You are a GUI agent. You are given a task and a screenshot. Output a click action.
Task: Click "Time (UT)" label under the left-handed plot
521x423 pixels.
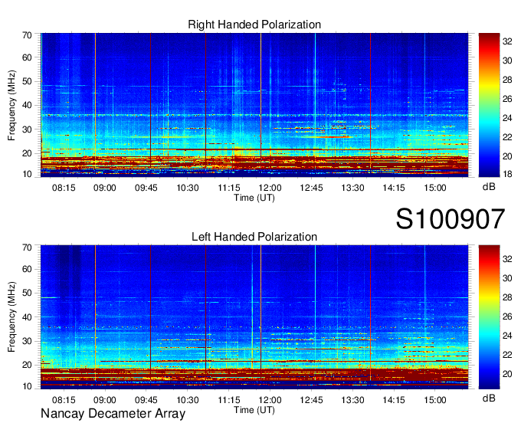click(x=254, y=410)
